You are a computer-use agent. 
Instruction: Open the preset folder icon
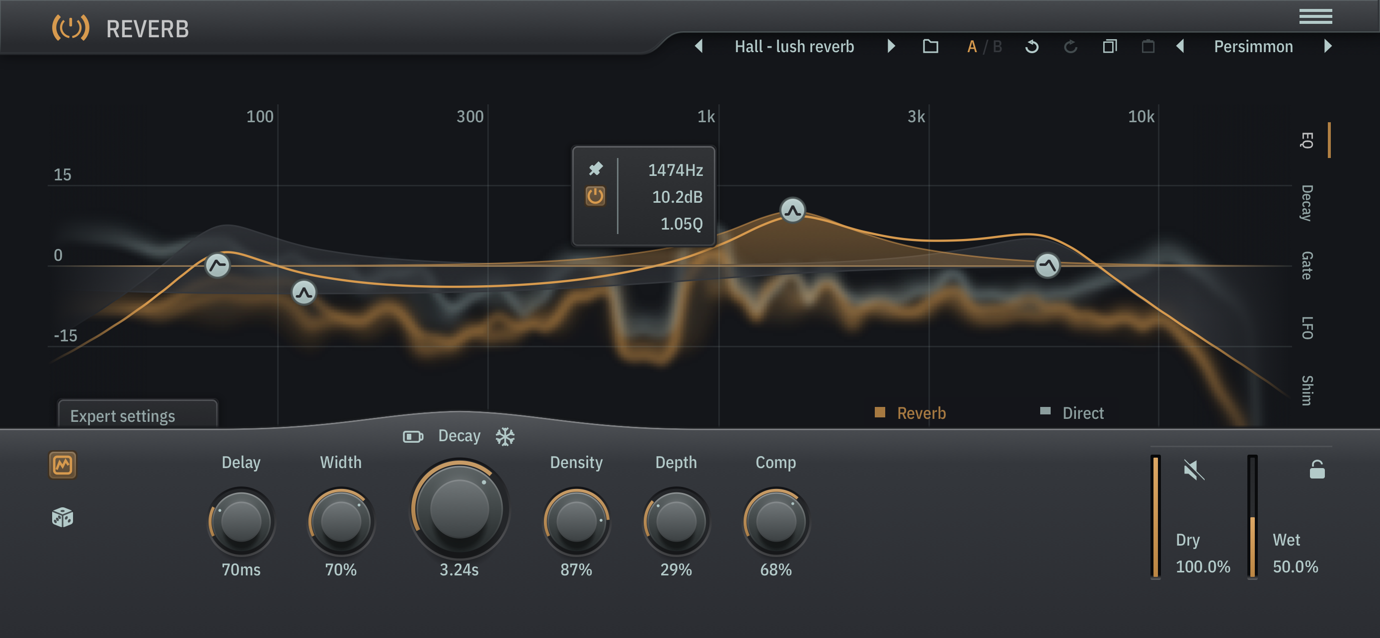pos(930,47)
